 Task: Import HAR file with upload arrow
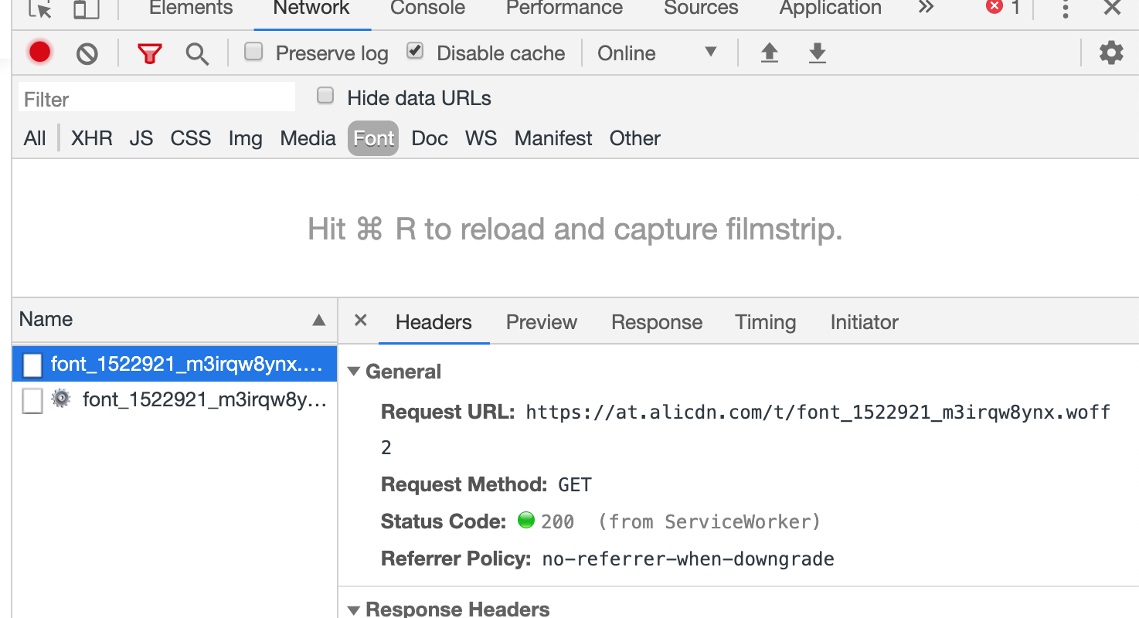click(x=769, y=53)
